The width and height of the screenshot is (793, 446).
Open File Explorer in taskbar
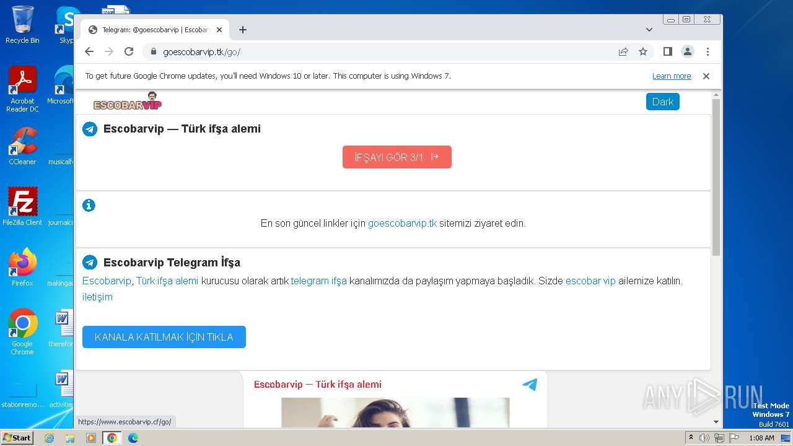point(70,438)
